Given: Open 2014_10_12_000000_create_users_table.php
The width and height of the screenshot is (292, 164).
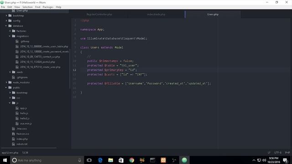Looking at the screenshot, I should 44,46.
